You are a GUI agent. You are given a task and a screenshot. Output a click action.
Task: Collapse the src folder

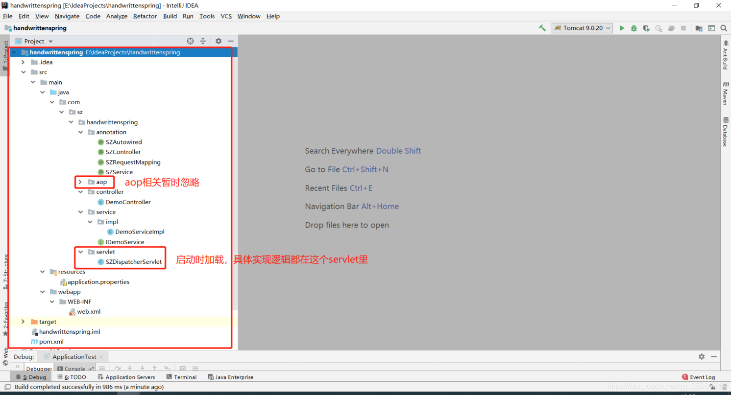tap(23, 72)
